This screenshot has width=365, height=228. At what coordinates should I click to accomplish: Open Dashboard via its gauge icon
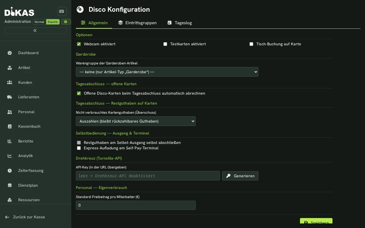[10, 53]
